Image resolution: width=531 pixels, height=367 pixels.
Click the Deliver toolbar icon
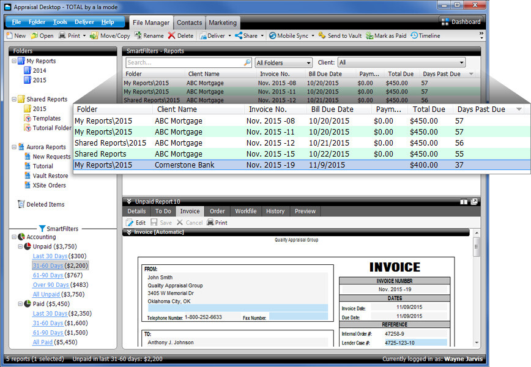(x=203, y=35)
